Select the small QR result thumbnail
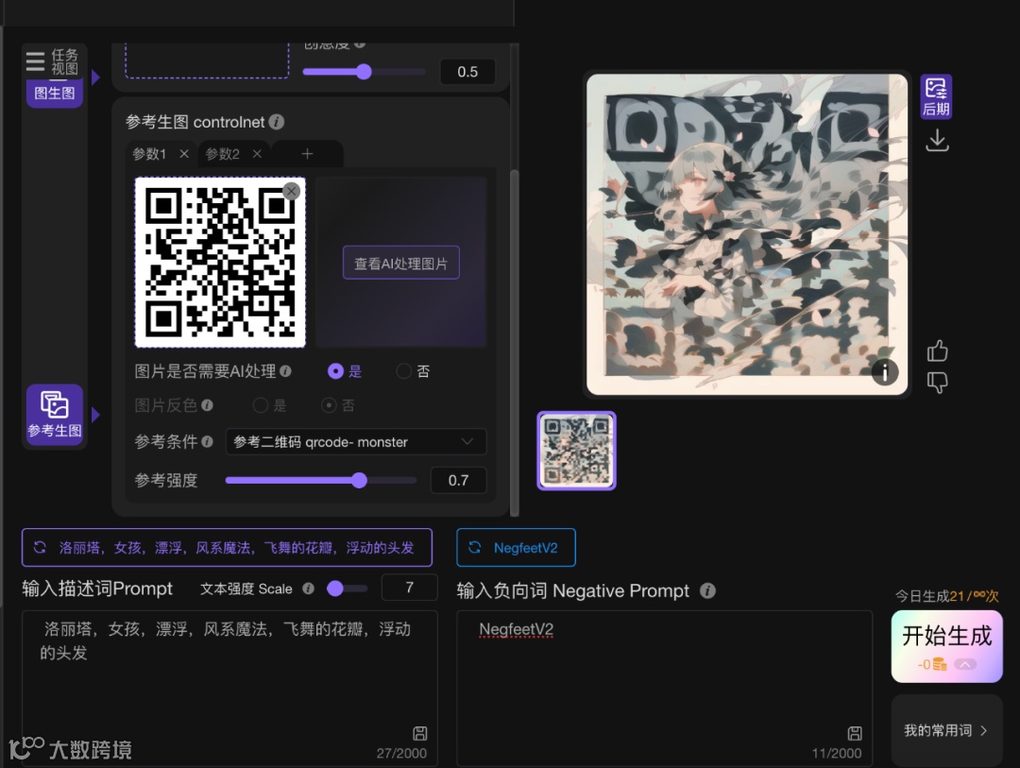The image size is (1020, 768). tap(576, 451)
